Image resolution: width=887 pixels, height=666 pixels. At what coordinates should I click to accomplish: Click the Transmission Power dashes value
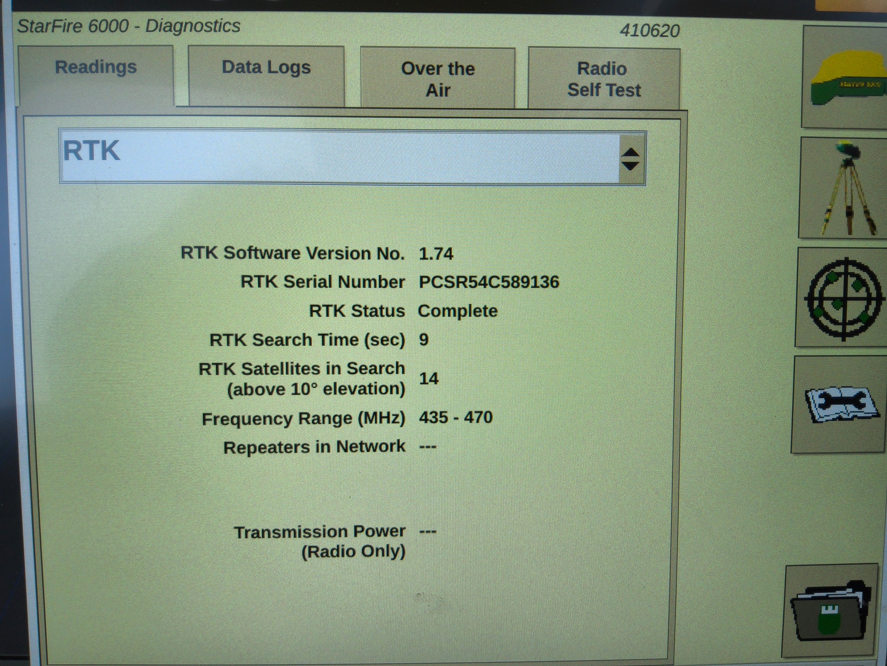(428, 531)
